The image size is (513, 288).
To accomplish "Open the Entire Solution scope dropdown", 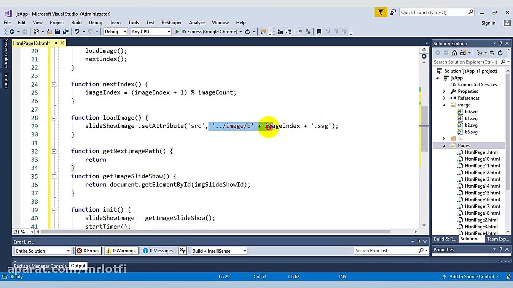I will tap(43, 251).
